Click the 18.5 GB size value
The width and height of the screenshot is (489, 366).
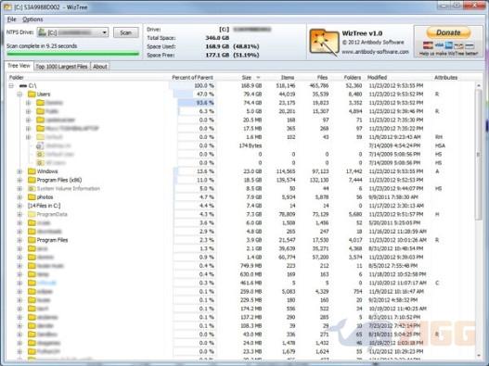click(252, 180)
